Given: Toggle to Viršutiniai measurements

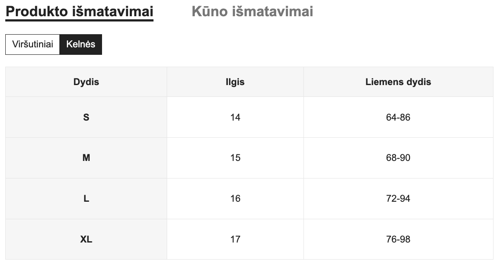Looking at the screenshot, I should coord(33,44).
